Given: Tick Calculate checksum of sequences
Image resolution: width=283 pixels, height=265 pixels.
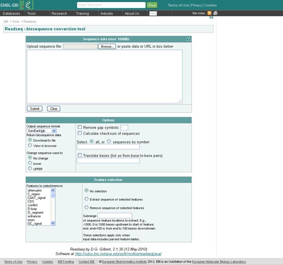Looking at the screenshot, I should [80, 133].
